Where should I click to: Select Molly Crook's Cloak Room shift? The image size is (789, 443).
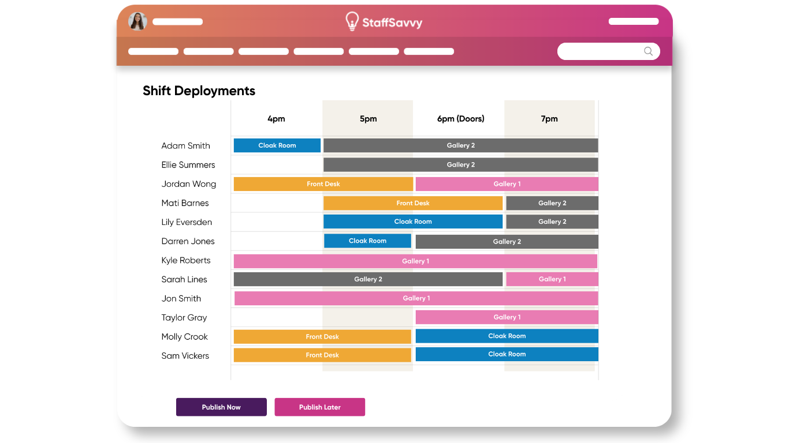[x=507, y=336]
